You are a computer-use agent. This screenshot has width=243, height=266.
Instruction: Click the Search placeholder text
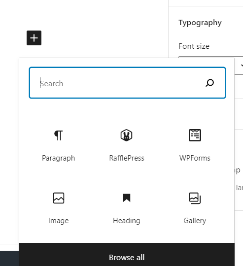52,84
